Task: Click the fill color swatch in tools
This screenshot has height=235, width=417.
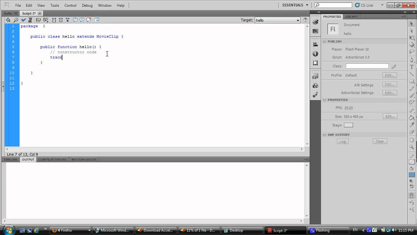Action: pos(411,175)
